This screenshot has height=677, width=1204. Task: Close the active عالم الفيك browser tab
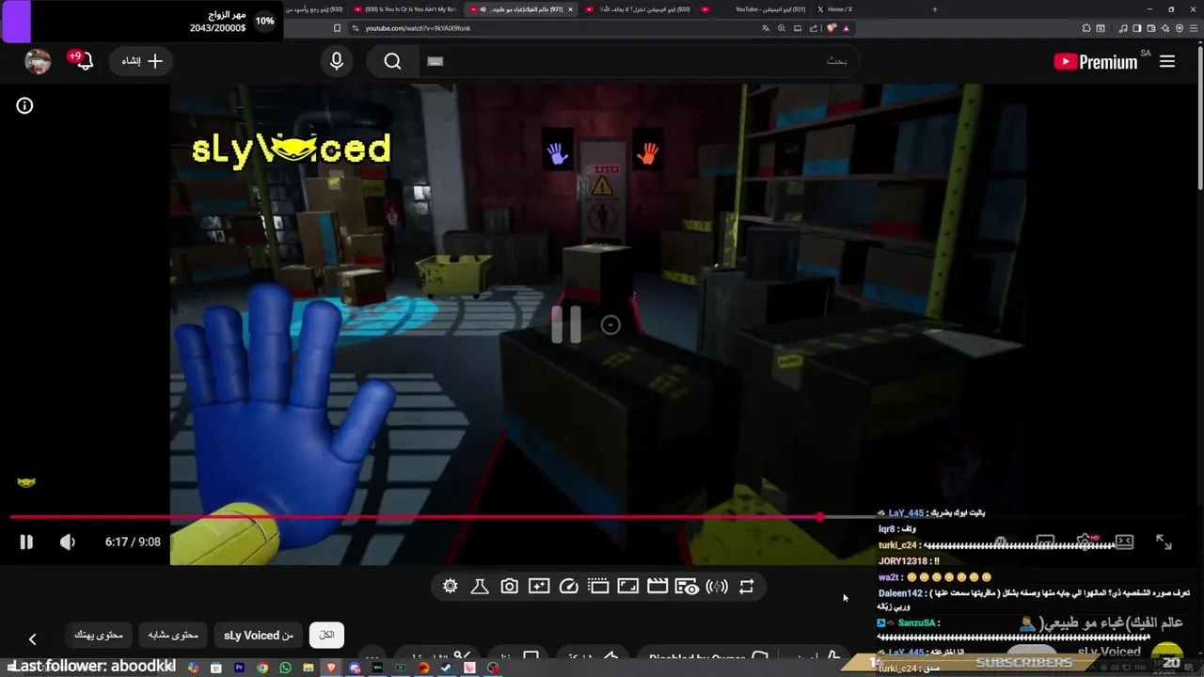tap(570, 9)
